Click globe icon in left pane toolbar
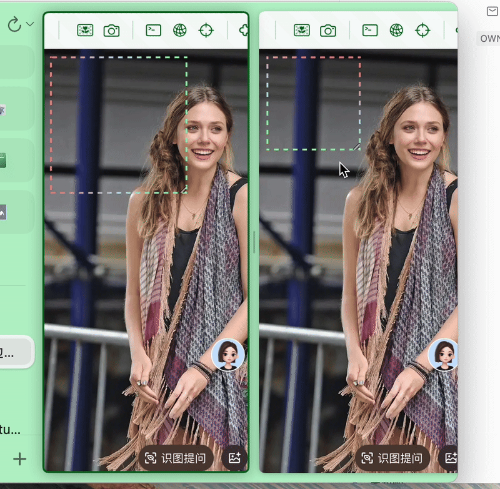The height and width of the screenshot is (489, 500). click(x=180, y=31)
